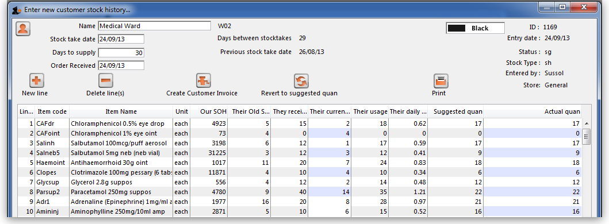Screen dimensions: 609x224
Task: Click the Name field containing Medical Ward
Action: coord(155,26)
